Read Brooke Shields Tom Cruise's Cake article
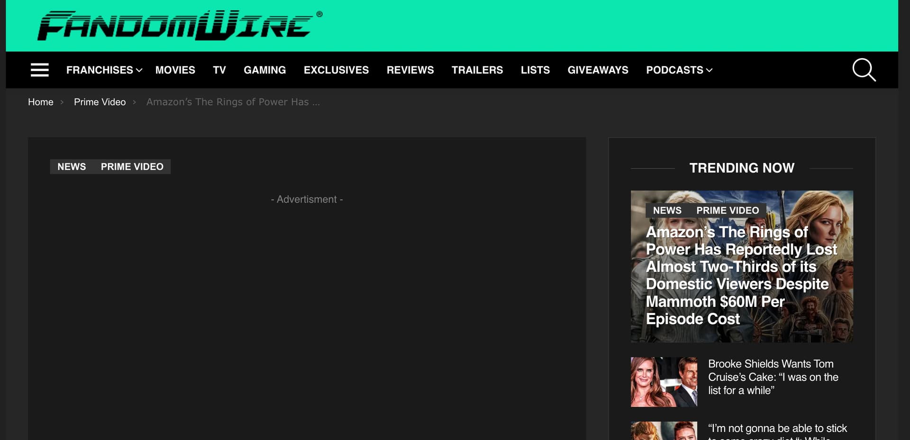Screen dimensions: 910x440 (x=773, y=377)
